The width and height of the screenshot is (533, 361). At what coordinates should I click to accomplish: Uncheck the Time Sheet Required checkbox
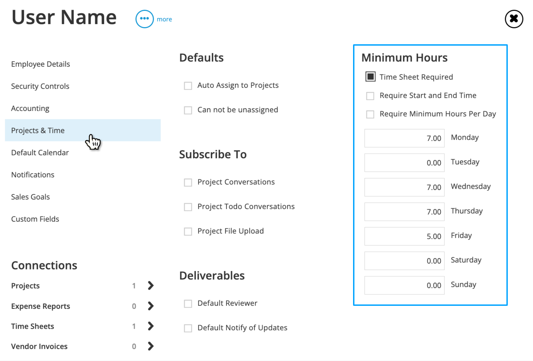(370, 77)
